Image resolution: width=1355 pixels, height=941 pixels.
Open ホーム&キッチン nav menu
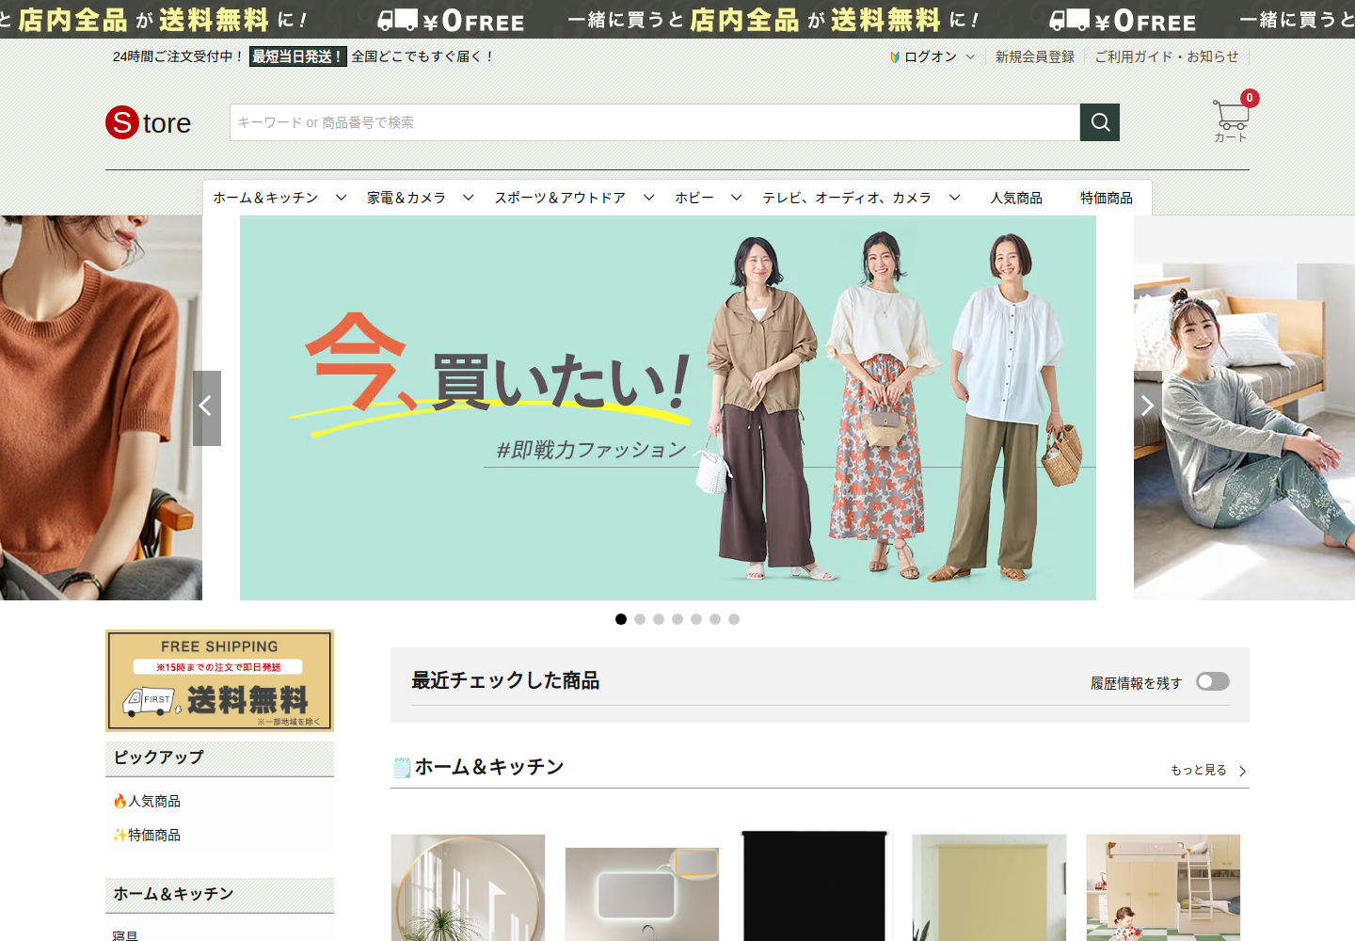point(265,198)
